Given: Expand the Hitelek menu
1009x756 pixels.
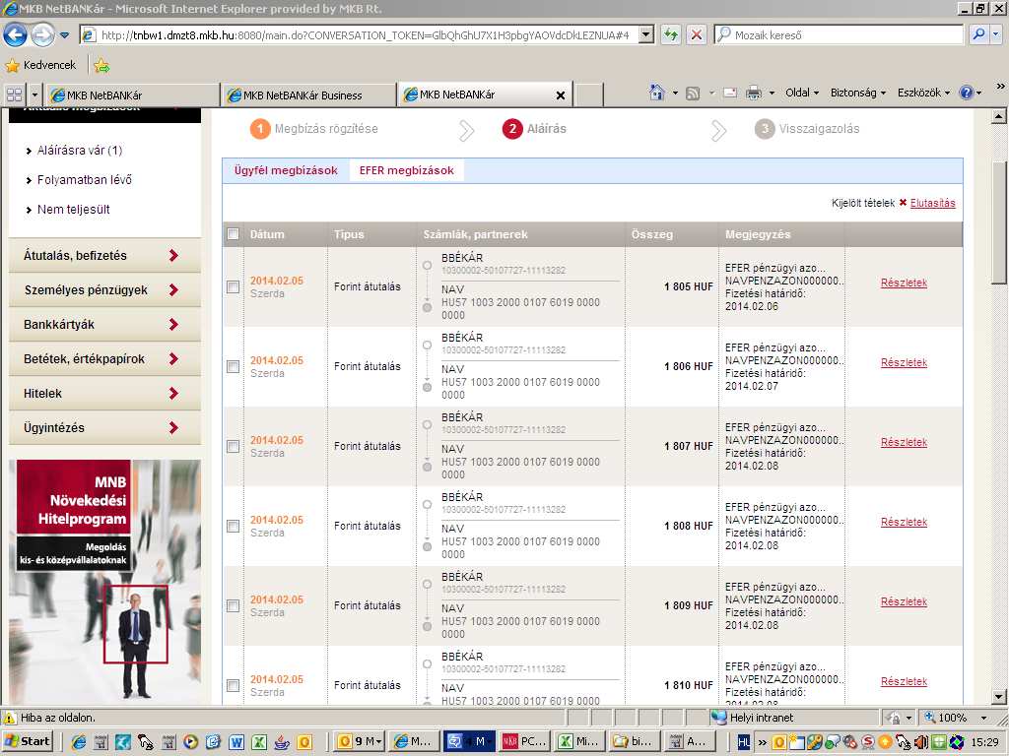Looking at the screenshot, I should point(104,393).
